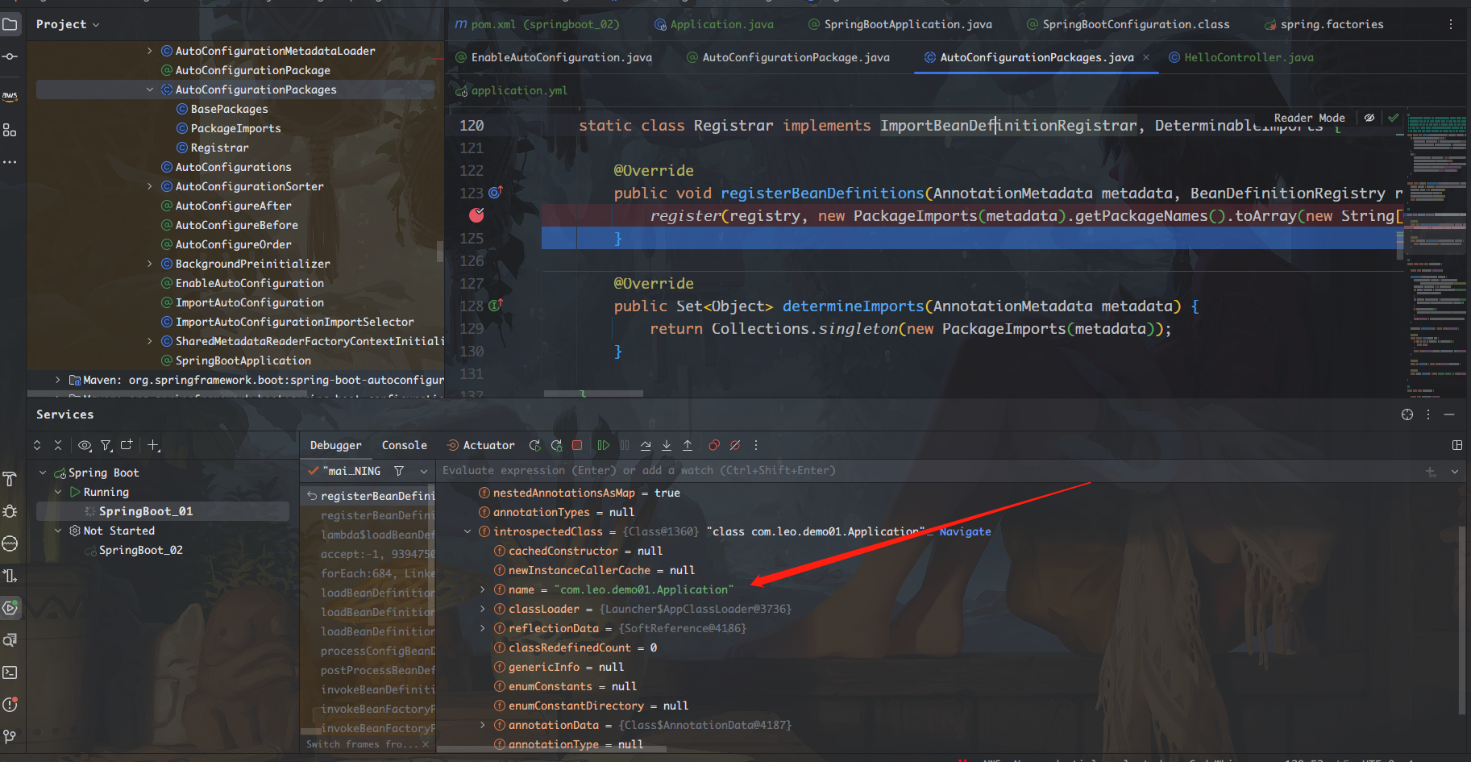This screenshot has height=762, width=1471.
Task: Click Add Service plus button
Action: pos(153,445)
